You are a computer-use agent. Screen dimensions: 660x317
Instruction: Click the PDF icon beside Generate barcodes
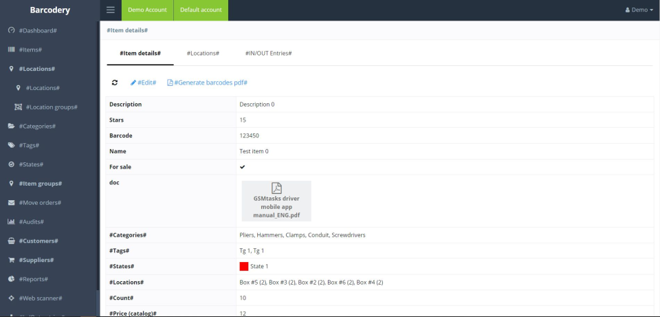click(170, 83)
